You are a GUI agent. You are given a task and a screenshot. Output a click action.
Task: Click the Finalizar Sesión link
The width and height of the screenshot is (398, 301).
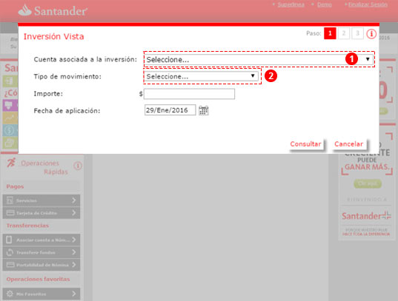(x=368, y=4)
